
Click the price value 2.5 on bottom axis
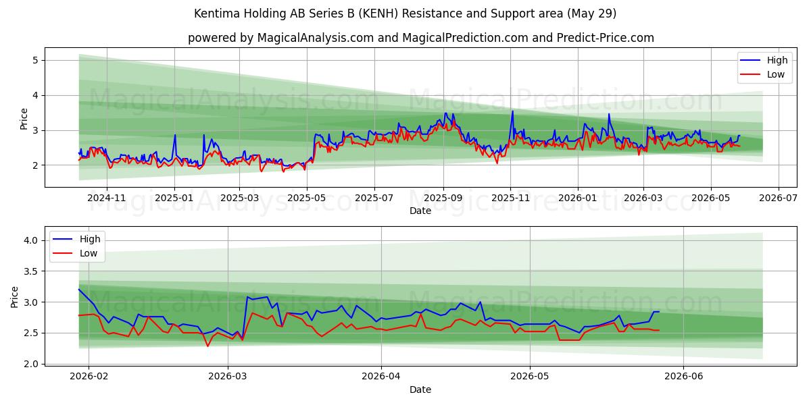point(32,333)
